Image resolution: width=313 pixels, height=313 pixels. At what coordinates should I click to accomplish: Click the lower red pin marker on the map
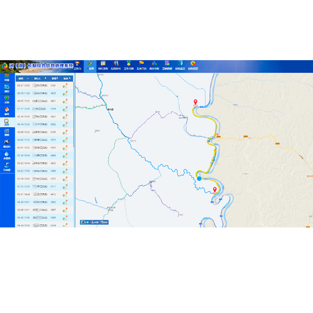coord(215,190)
